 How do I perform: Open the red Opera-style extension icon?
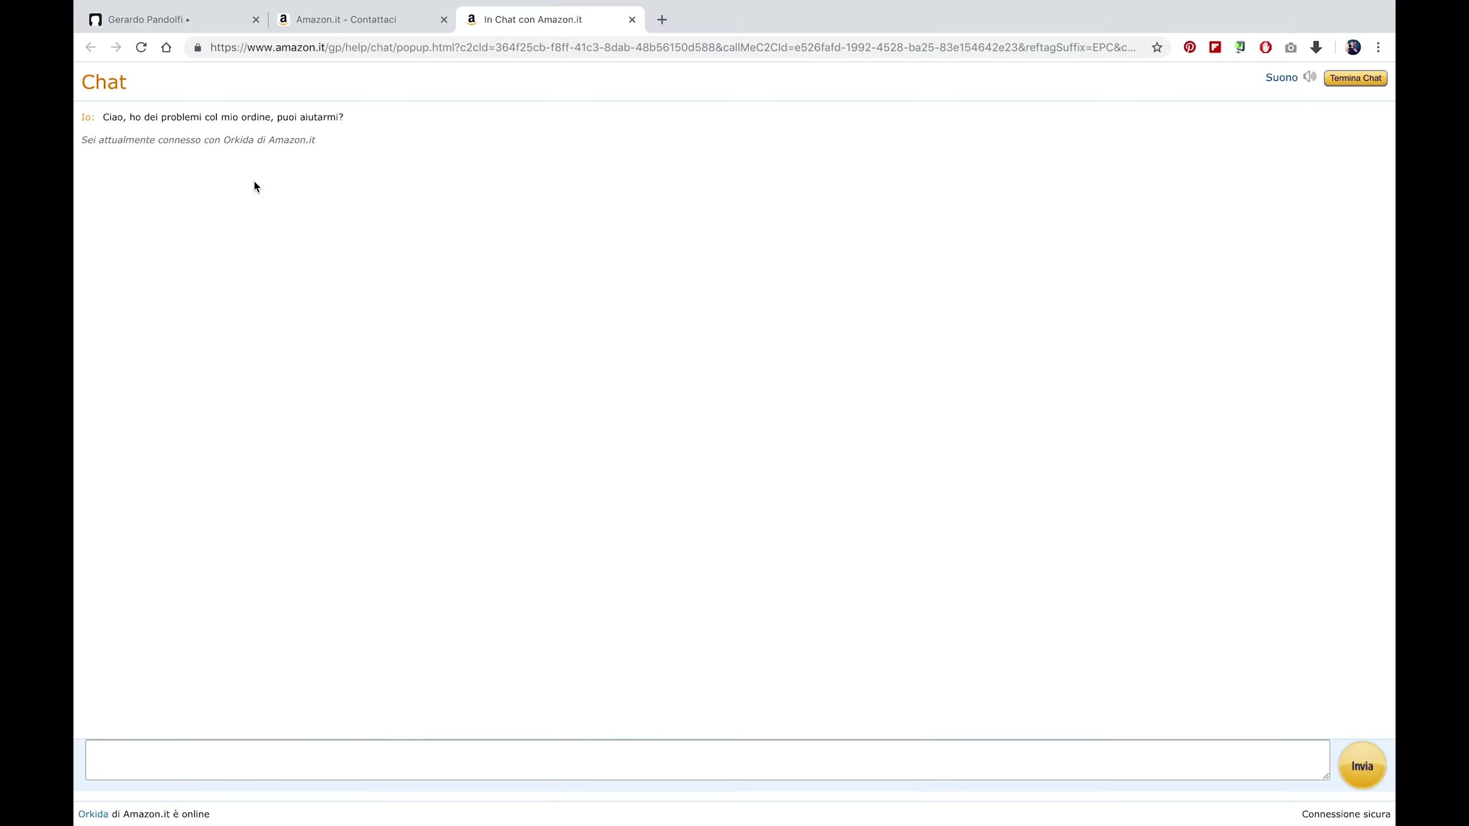coord(1265,48)
